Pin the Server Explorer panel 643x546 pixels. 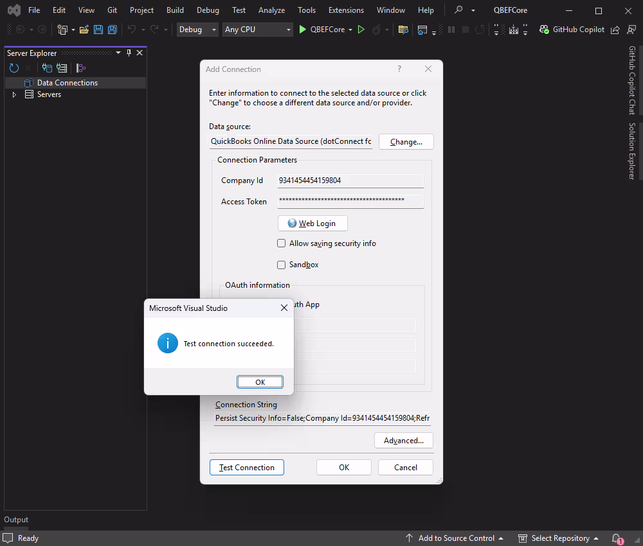(129, 53)
